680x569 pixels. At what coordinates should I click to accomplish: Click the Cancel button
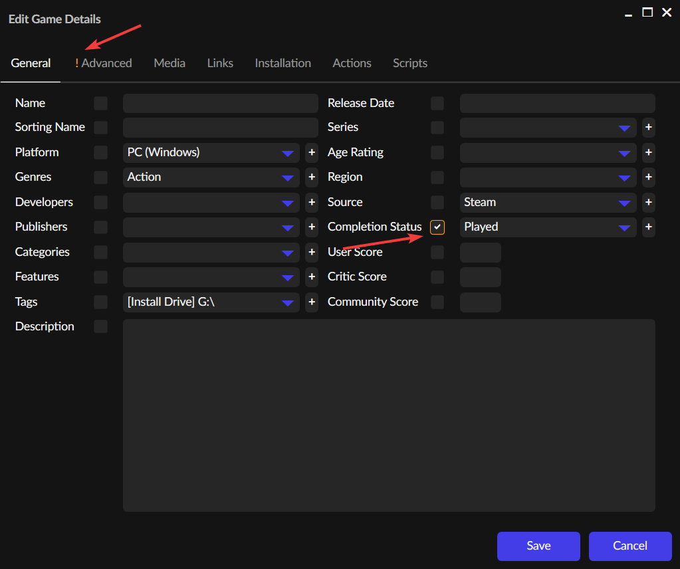pos(629,546)
